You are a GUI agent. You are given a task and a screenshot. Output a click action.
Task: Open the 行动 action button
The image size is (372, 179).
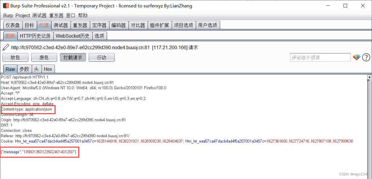pyautogui.click(x=102, y=57)
